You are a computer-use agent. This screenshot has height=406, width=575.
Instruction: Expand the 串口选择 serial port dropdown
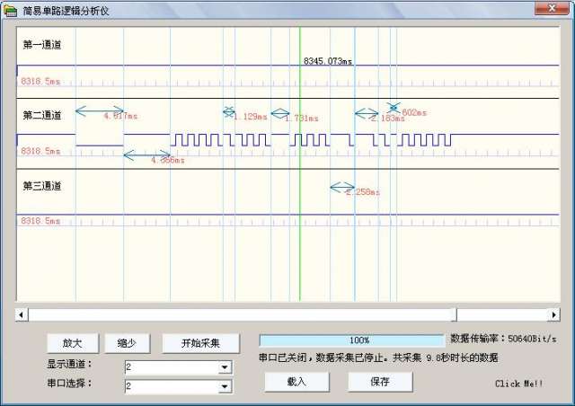coord(225,386)
